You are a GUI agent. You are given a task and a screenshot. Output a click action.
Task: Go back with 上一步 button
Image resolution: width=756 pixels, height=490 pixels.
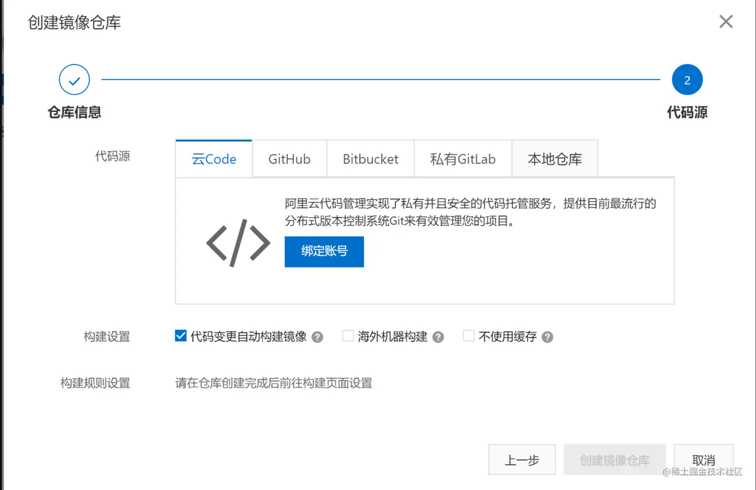click(x=522, y=459)
